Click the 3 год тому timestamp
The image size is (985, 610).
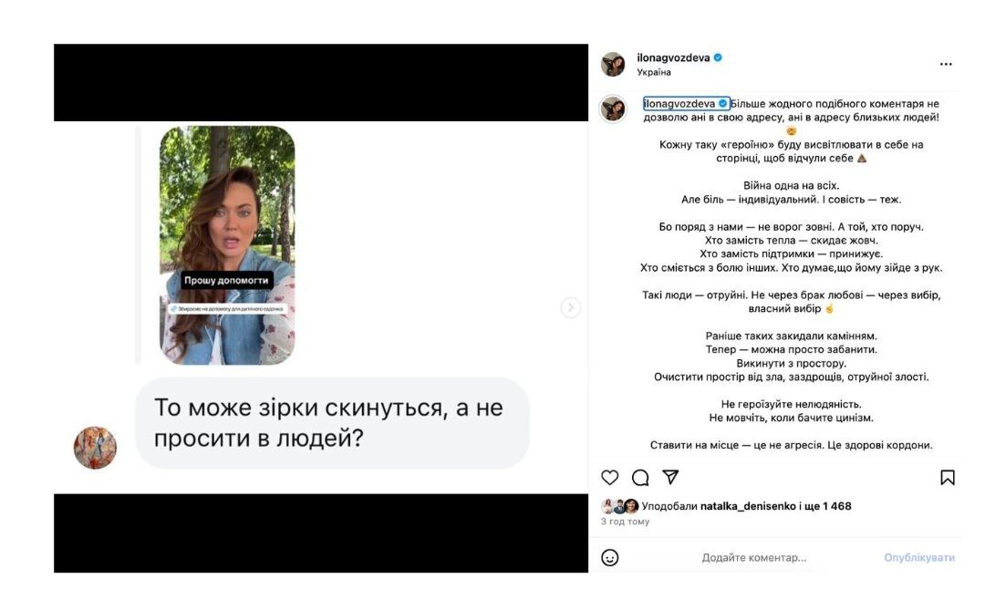point(625,522)
